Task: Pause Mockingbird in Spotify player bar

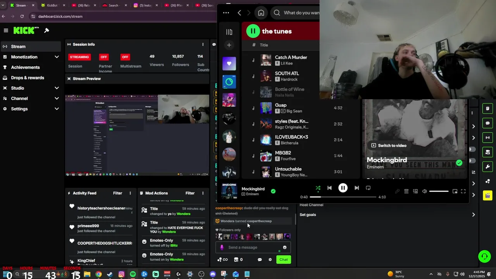Action: coord(343,188)
